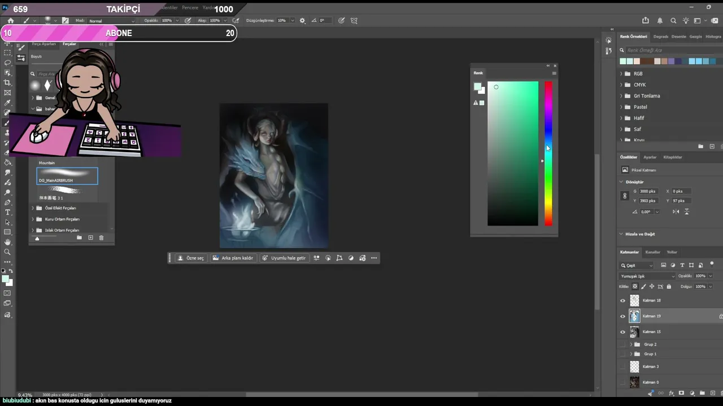The width and height of the screenshot is (723, 406).
Task: Select the Eyedropper tool
Action: (7, 103)
